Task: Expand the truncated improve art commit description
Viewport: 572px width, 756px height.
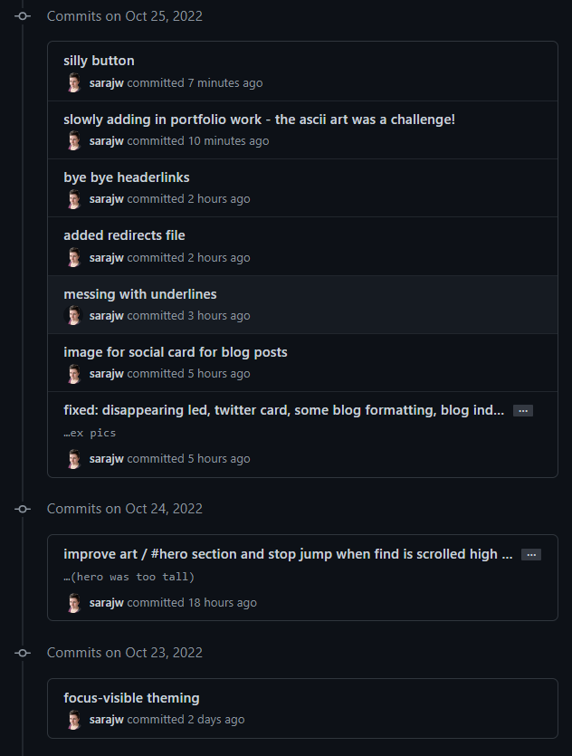Action: tap(531, 553)
